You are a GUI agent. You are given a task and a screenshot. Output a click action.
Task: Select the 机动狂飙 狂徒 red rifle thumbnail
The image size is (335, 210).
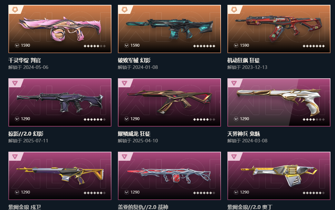pyautogui.click(x=279, y=29)
